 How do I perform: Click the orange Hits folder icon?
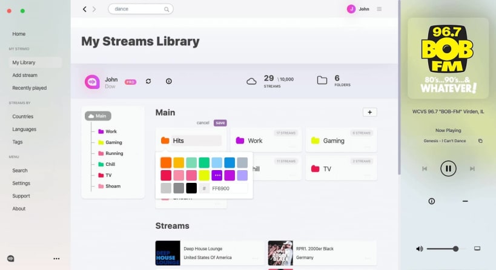(x=165, y=140)
